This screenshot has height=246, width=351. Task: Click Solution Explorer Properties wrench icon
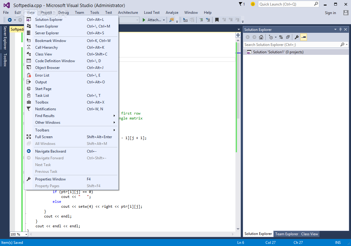click(297, 37)
